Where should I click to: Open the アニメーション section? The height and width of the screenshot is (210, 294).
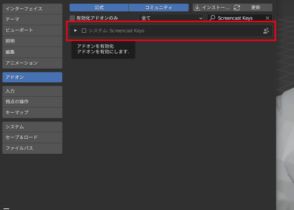[32, 63]
